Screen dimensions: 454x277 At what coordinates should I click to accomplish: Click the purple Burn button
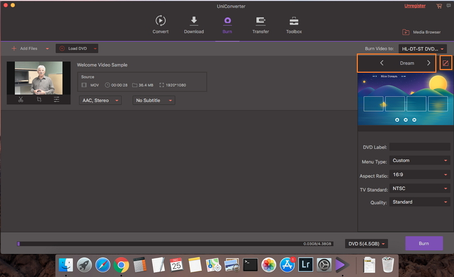coord(424,243)
